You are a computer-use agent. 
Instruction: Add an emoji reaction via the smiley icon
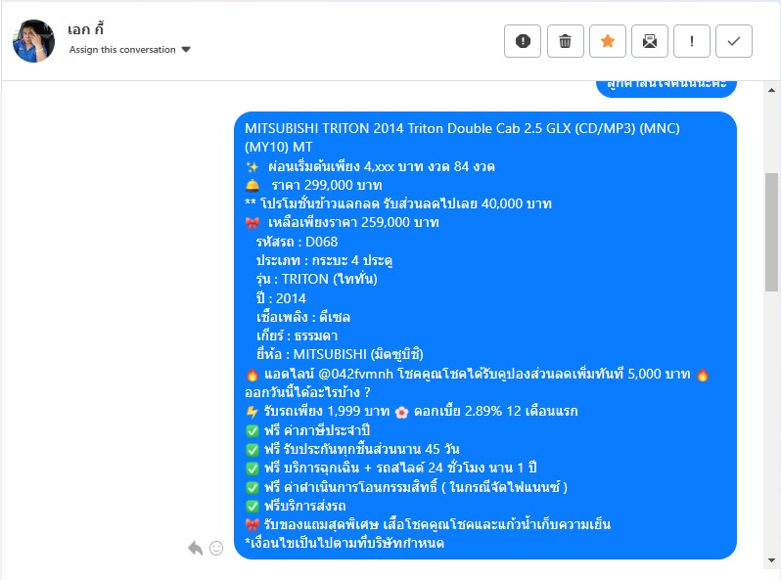[x=216, y=548]
